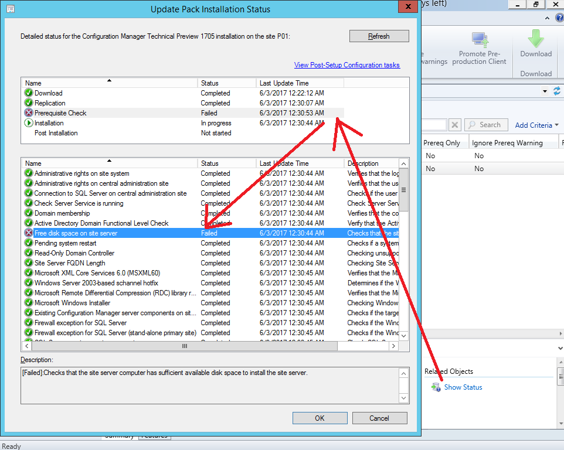This screenshot has height=450, width=564.
Task: Click the Search button in console
Action: 486,125
